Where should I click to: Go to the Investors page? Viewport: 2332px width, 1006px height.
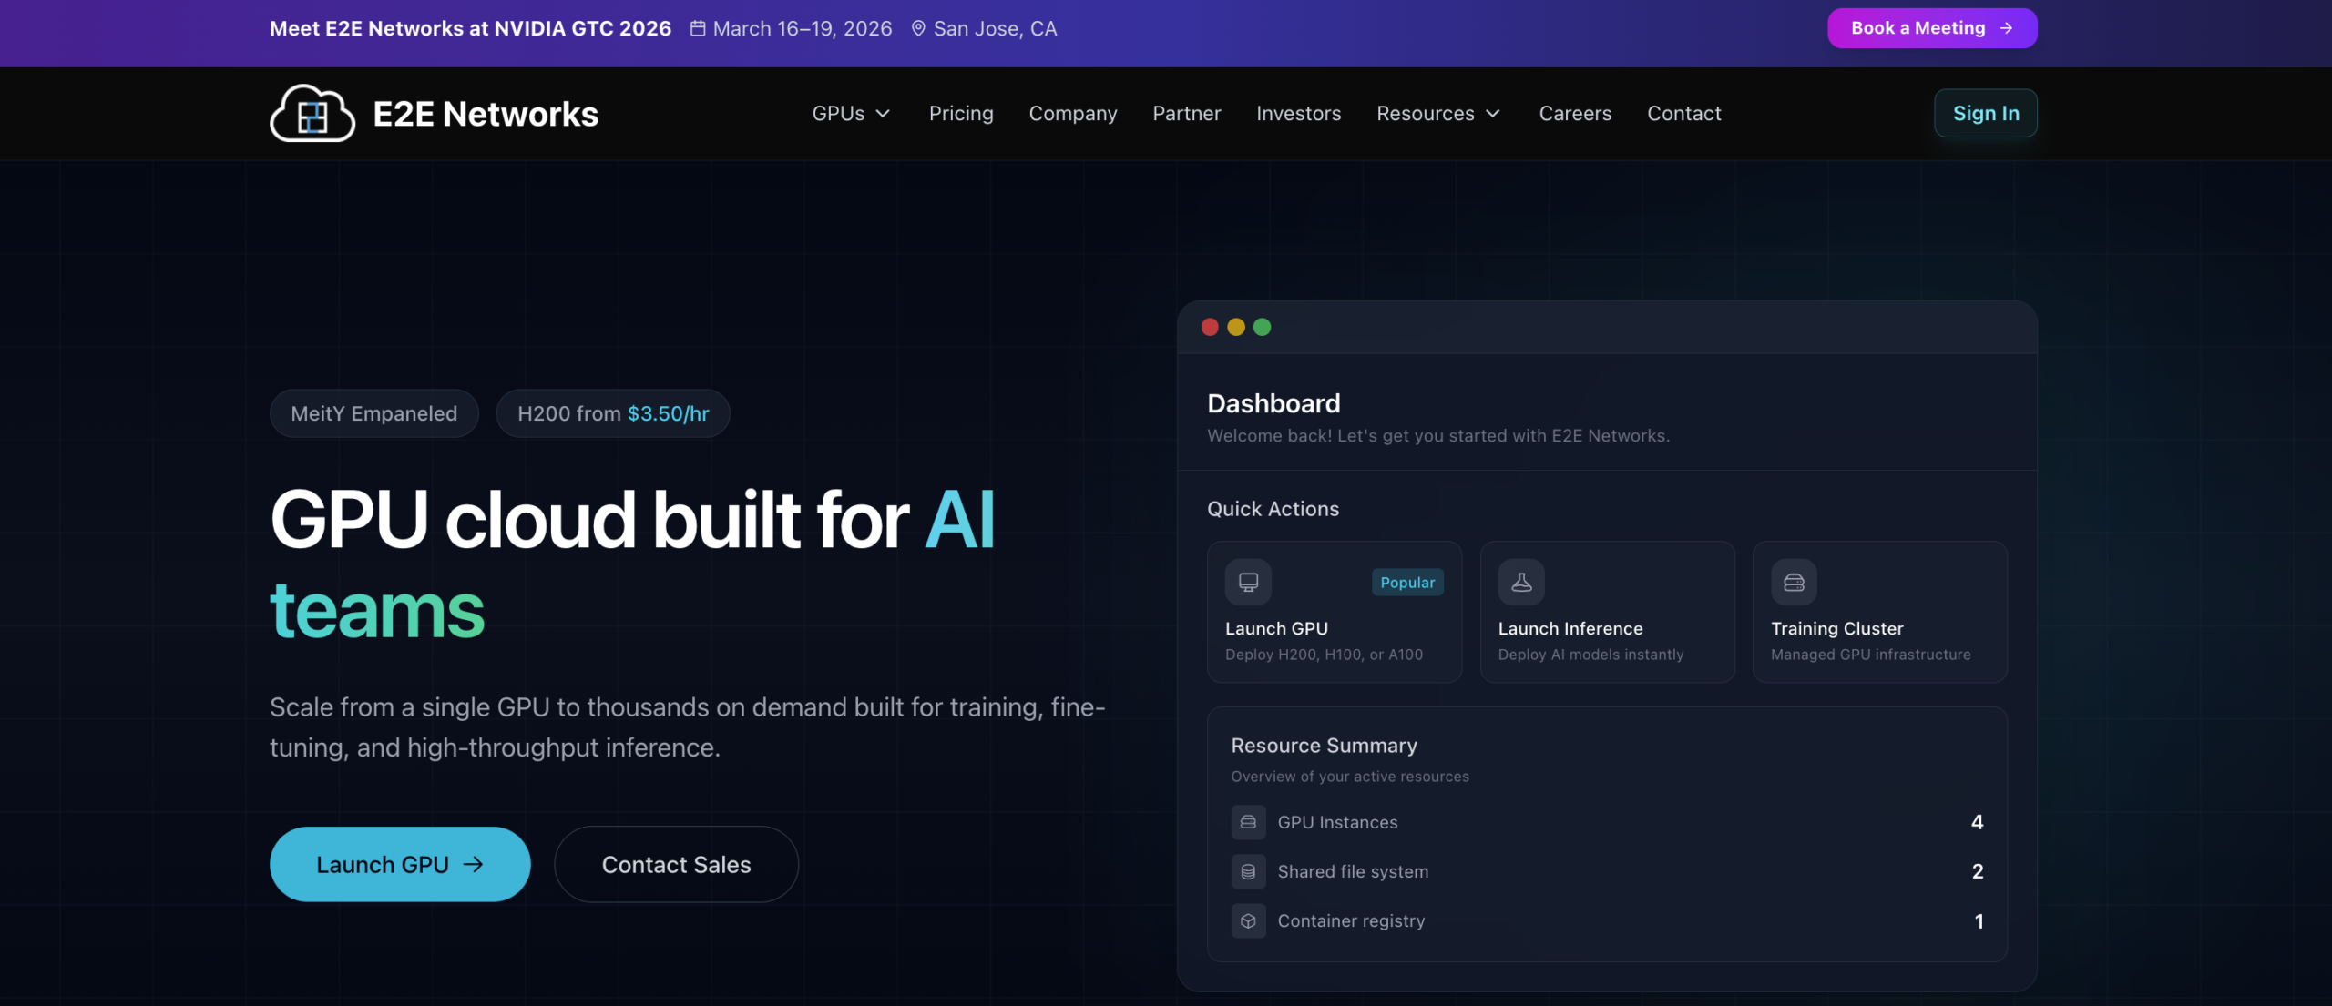[1298, 113]
